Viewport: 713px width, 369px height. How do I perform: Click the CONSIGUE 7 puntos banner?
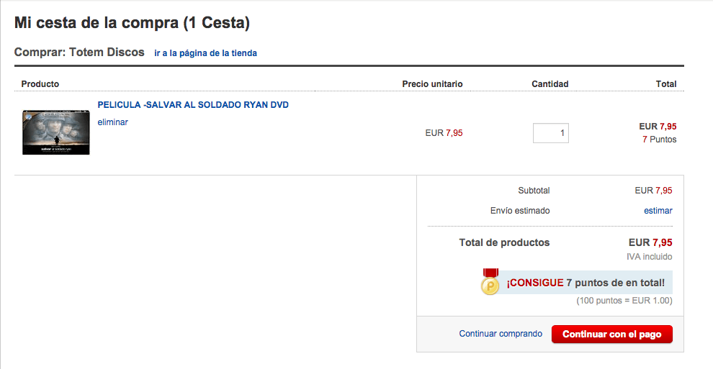(x=586, y=283)
